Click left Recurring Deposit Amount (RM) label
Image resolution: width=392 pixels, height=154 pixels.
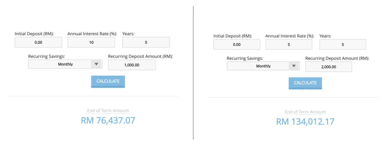[x=141, y=56]
